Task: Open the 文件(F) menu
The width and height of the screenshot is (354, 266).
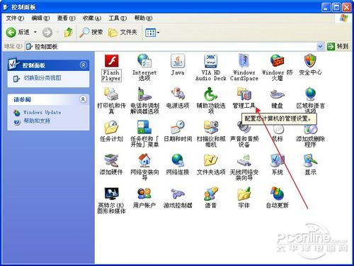Action: point(15,18)
